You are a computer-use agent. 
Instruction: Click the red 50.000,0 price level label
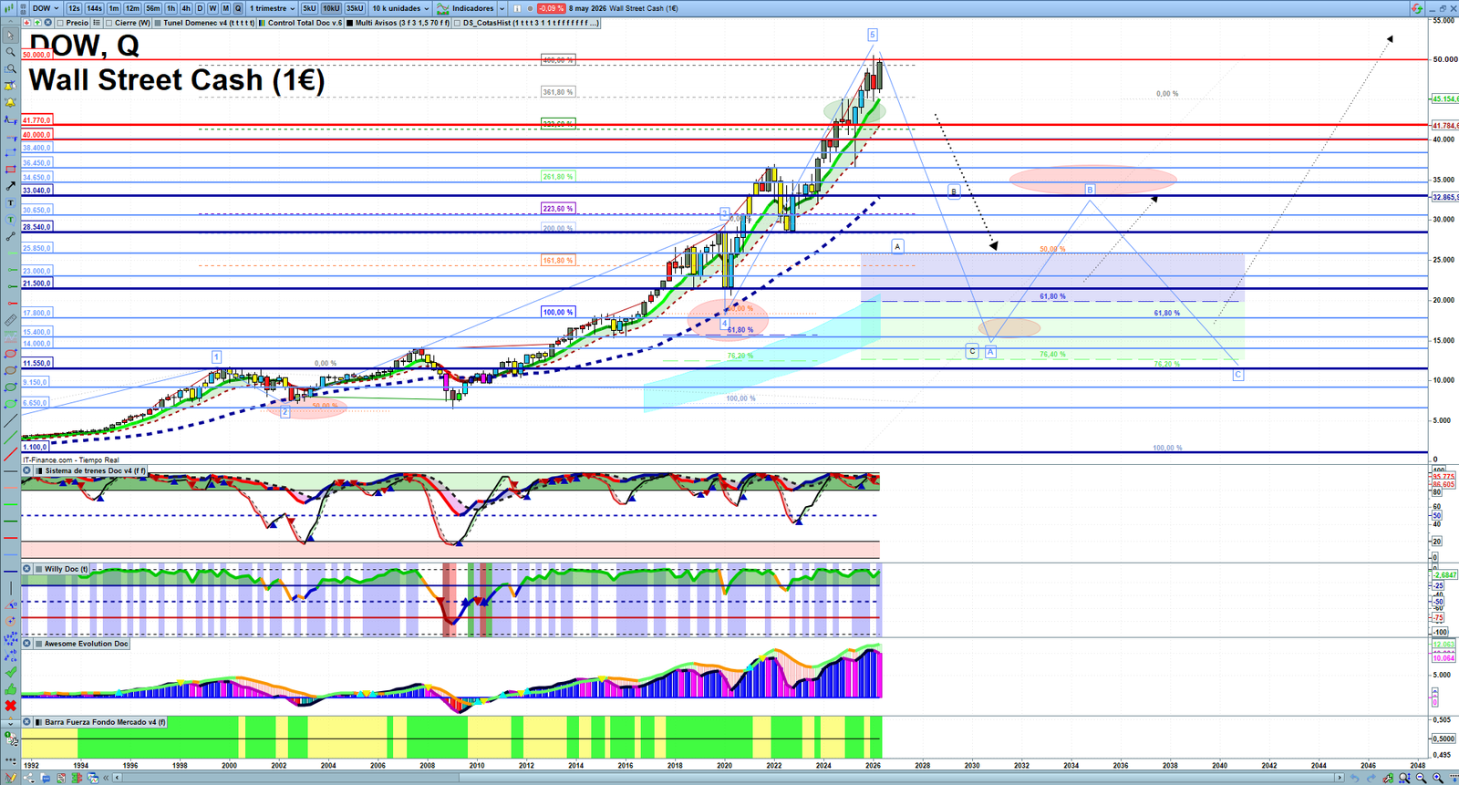click(37, 55)
